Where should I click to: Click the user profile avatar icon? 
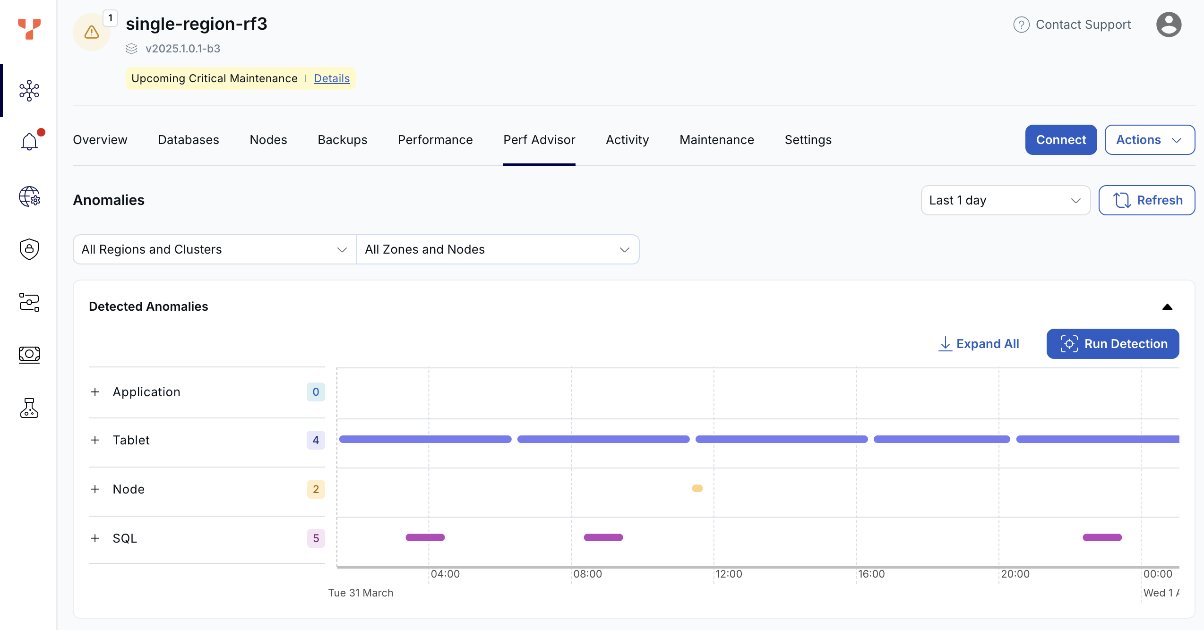1169,25
